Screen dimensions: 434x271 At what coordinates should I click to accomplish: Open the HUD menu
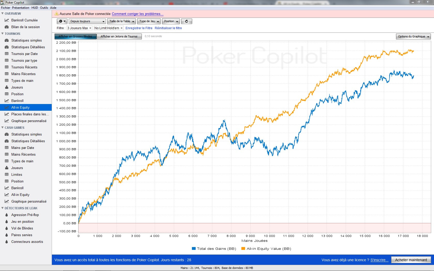(x=35, y=8)
